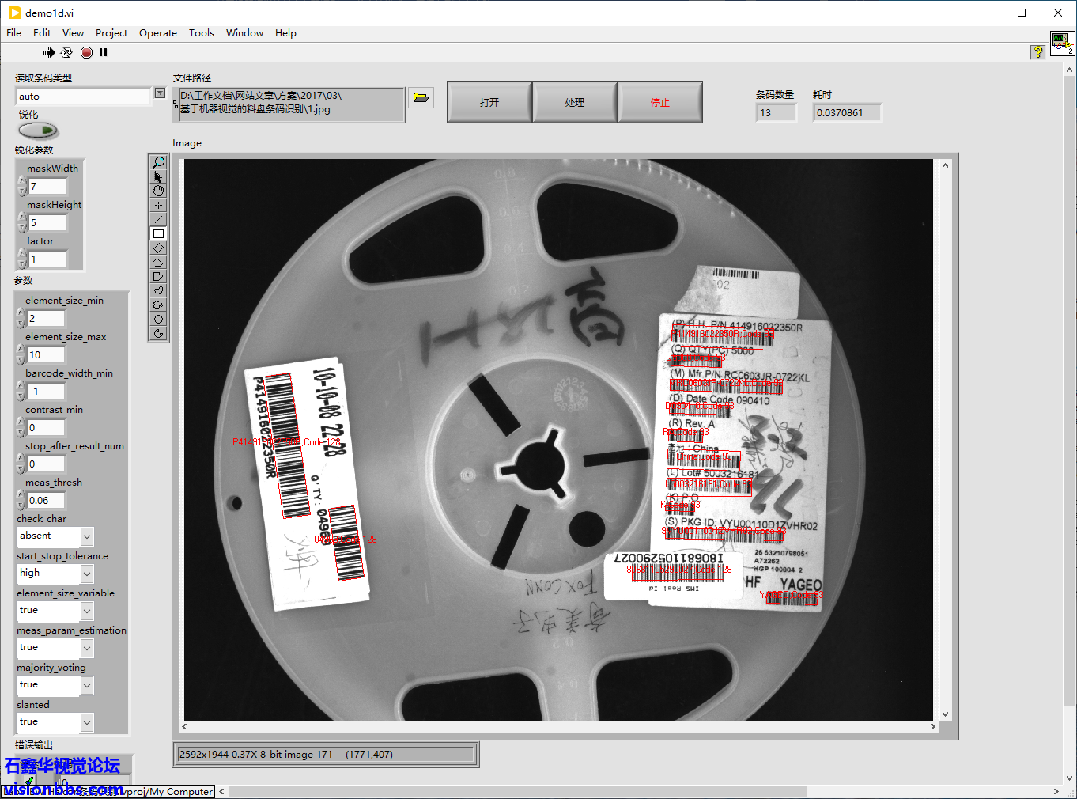Click the image horizontal scrollbar right arrow
Viewport: 1077px width, 799px height.
932,726
